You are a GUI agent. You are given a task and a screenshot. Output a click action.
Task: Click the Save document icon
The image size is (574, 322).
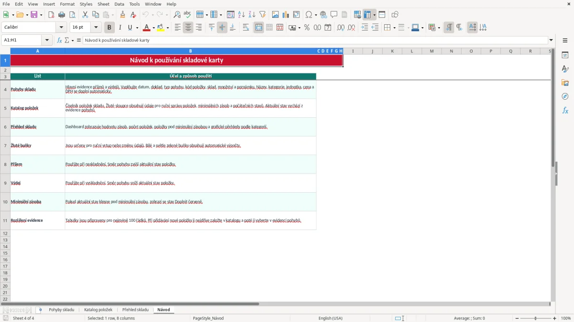[34, 15]
